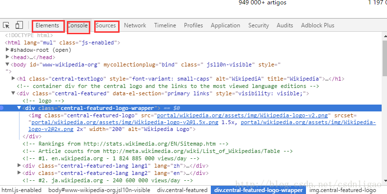Go to the Security tab

click(259, 25)
